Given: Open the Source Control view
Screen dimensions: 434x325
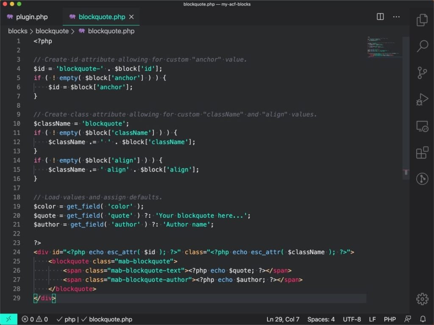Looking at the screenshot, I should pyautogui.click(x=422, y=72).
